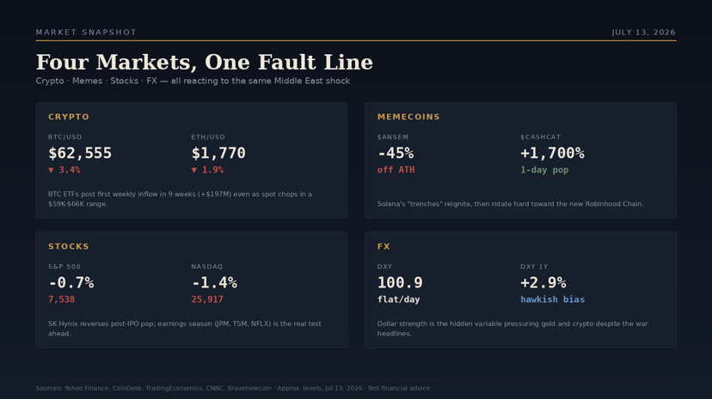
Task: Click the DXY 100.9 value
Action: point(400,282)
